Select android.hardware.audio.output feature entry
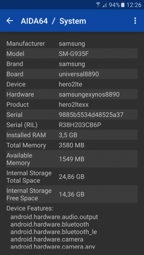The width and height of the screenshot is (144, 255). (x=54, y=217)
